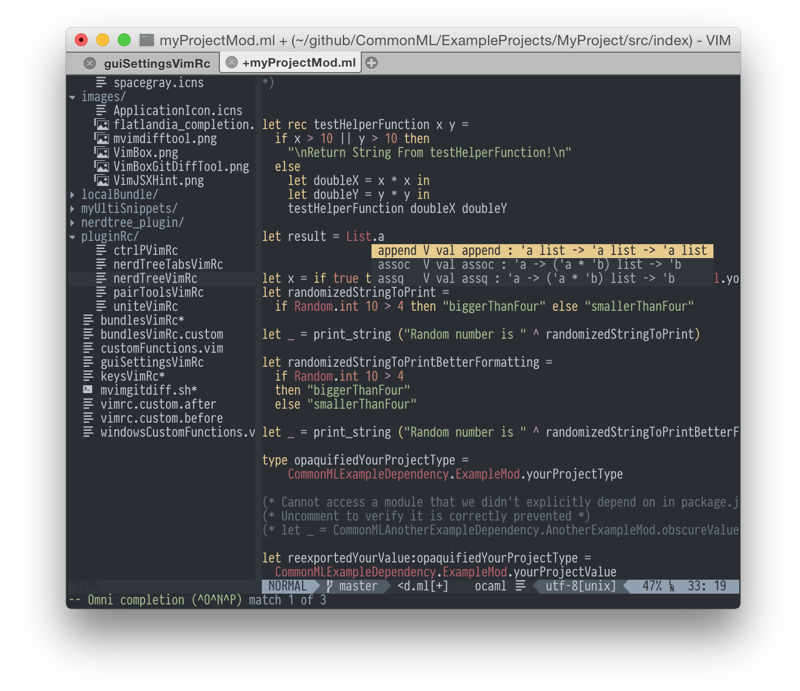Click the shell script icon beside mvimgitdiff.sh*
800x691 pixels.
pyautogui.click(x=88, y=389)
